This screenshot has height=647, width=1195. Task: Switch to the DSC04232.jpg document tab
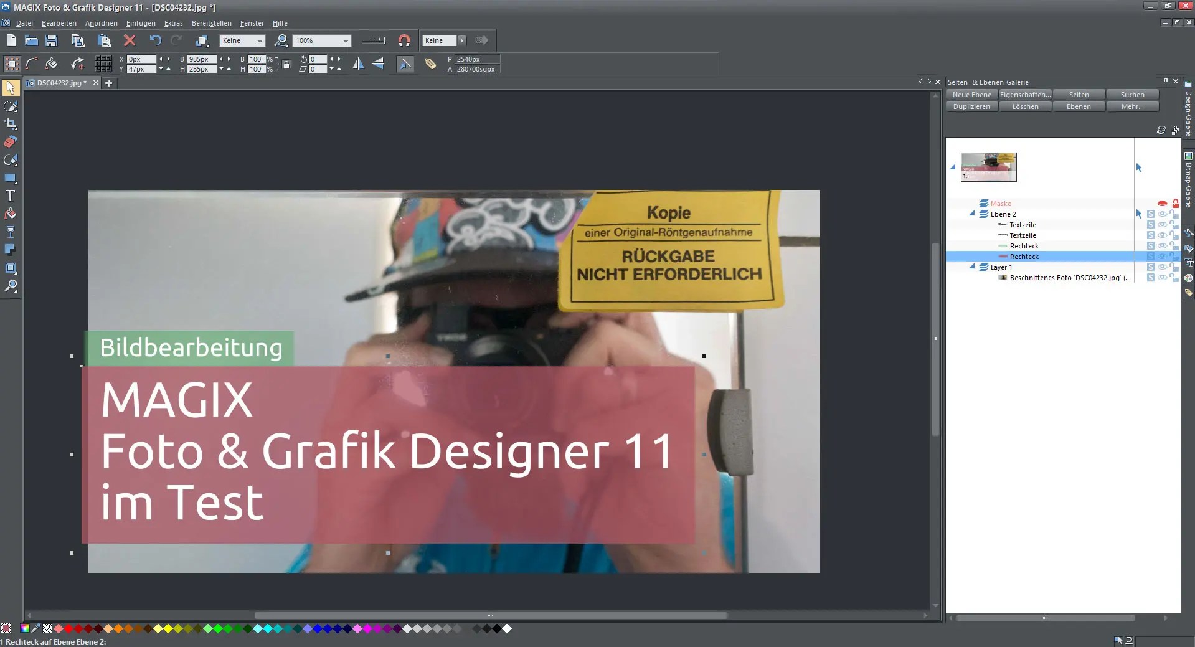(62, 83)
